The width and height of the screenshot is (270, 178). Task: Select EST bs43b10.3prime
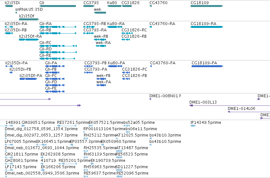pos(150,139)
